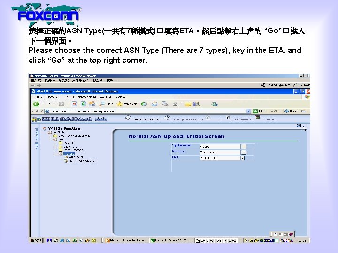
Task: Click the Go icon at top right of form
Action: tap(299, 126)
